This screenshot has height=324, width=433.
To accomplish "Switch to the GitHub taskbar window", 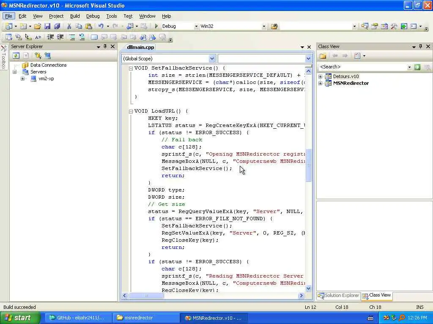I will [x=77, y=318].
